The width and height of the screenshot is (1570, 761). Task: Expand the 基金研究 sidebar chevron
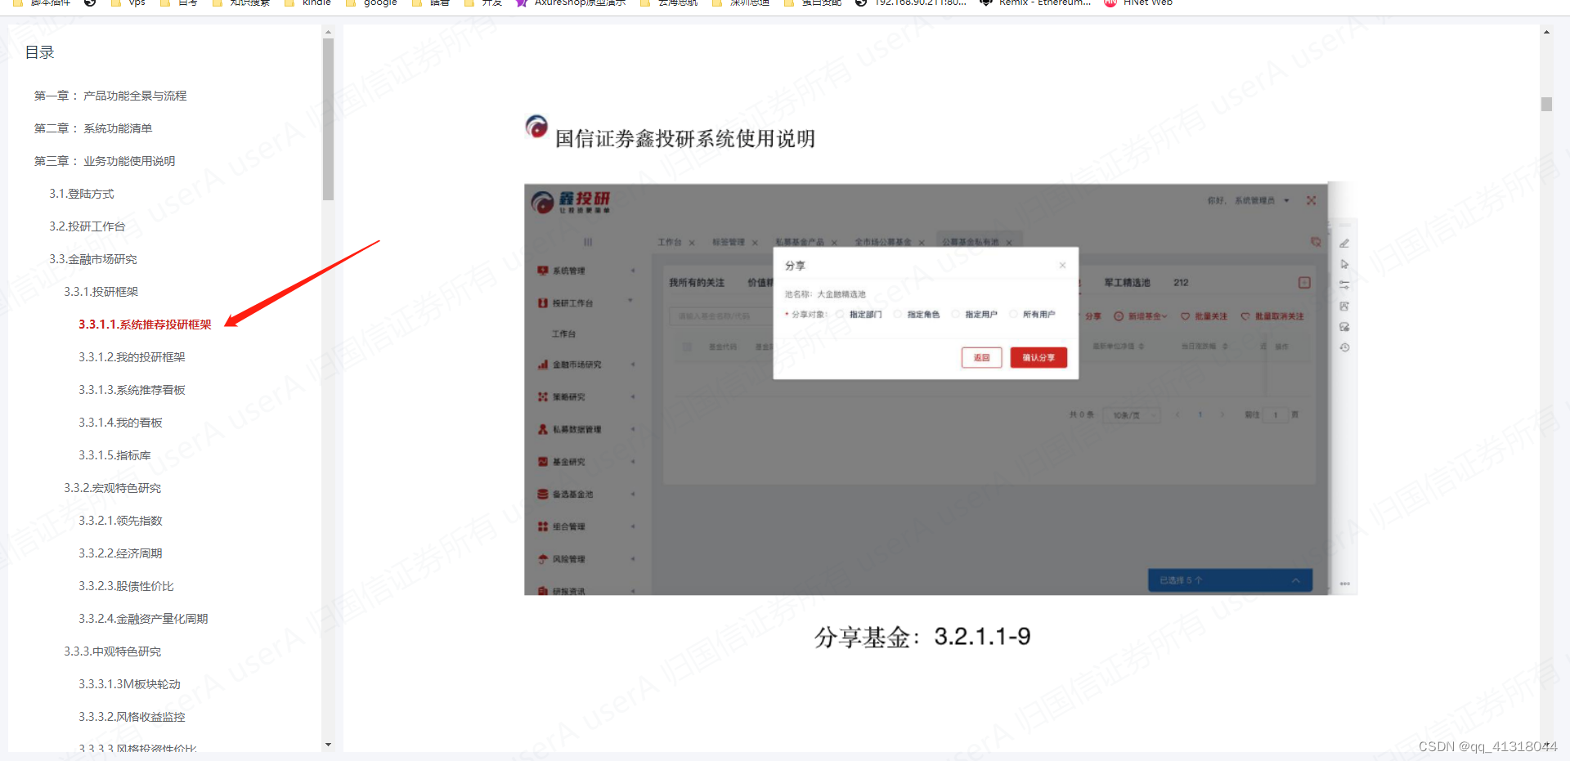(633, 462)
